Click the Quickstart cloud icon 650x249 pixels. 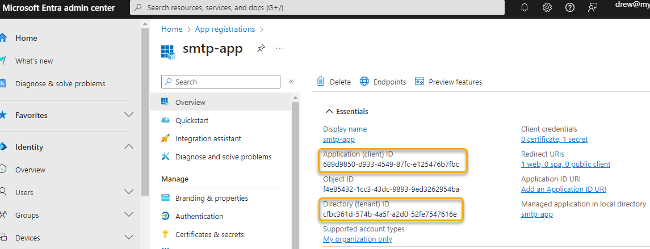[x=165, y=121]
